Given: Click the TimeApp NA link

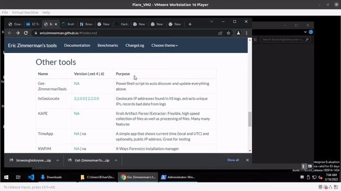Looking at the screenshot, I should pyautogui.click(x=77, y=134).
